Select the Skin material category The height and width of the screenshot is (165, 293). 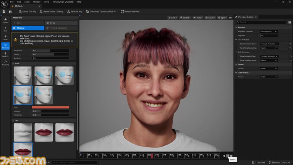tap(28, 23)
